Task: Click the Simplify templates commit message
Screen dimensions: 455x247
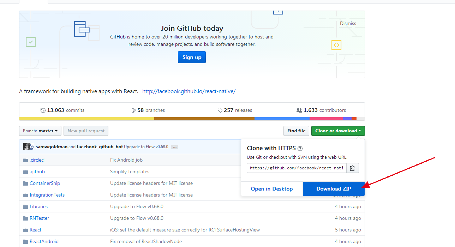Action: click(130, 171)
